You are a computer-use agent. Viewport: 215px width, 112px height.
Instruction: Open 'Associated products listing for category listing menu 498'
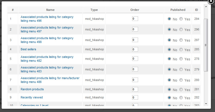tap(47, 40)
